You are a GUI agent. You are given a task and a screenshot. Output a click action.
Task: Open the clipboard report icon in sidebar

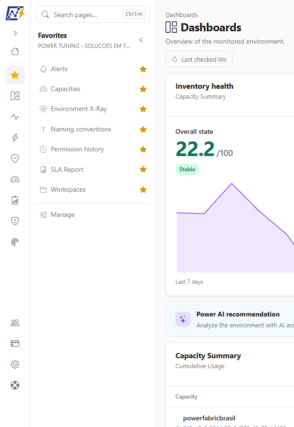15,200
